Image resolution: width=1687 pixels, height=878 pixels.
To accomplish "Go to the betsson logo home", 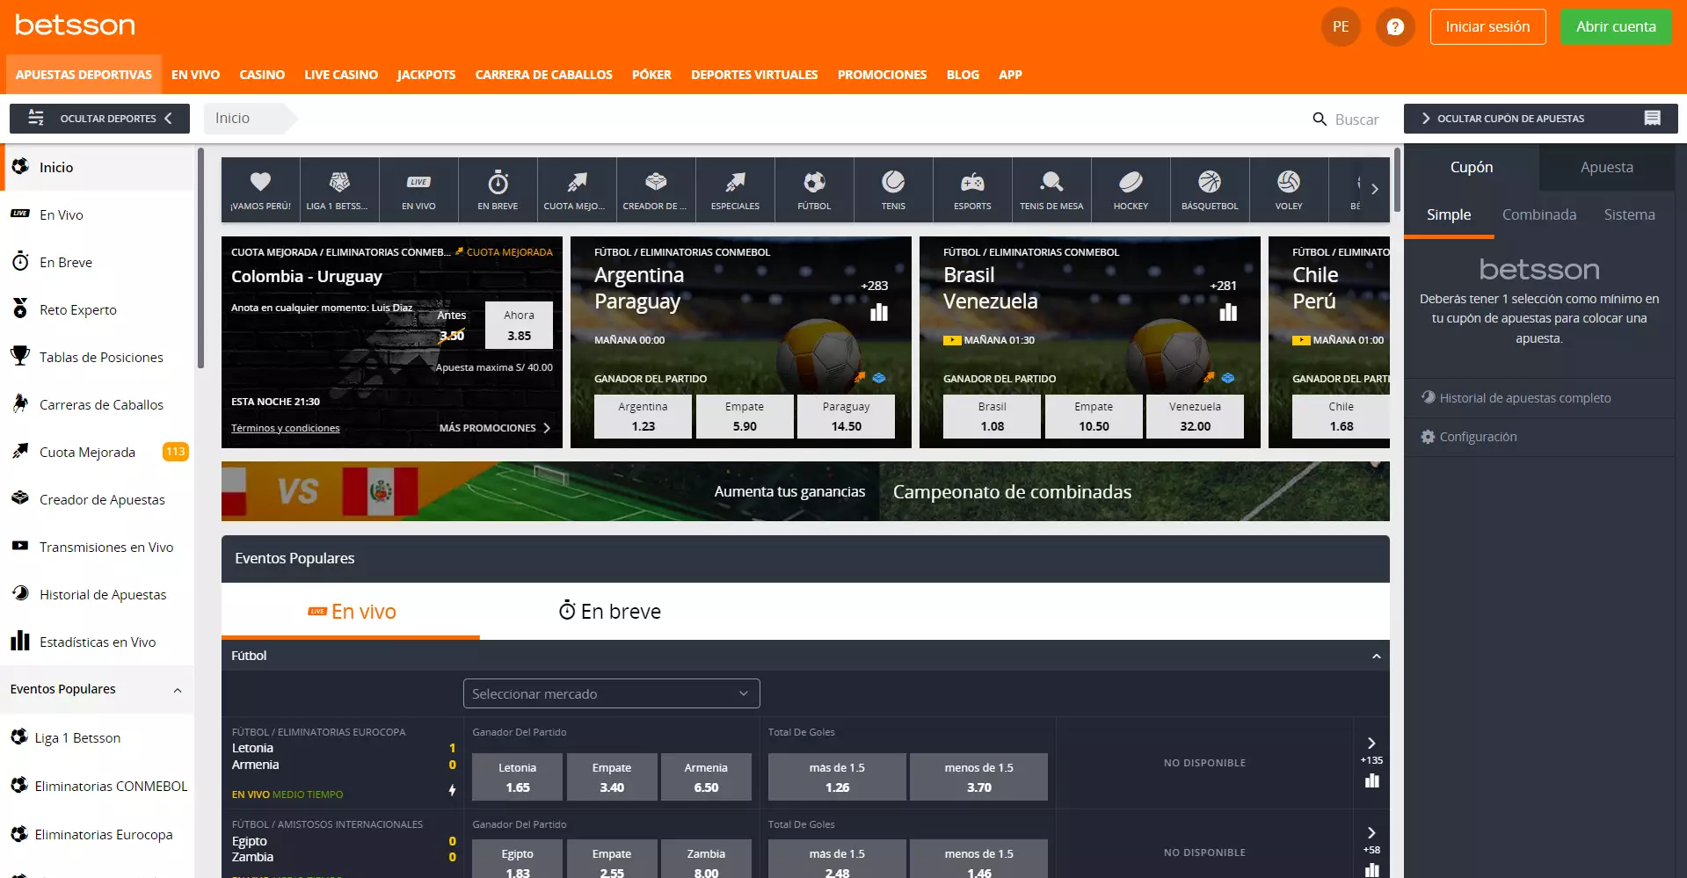I will (75, 25).
